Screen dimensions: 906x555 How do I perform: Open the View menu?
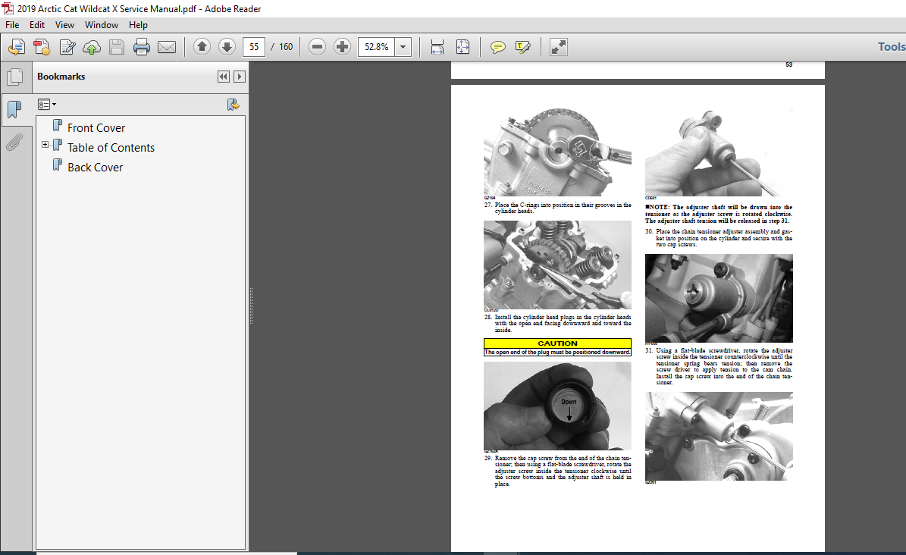tap(64, 25)
